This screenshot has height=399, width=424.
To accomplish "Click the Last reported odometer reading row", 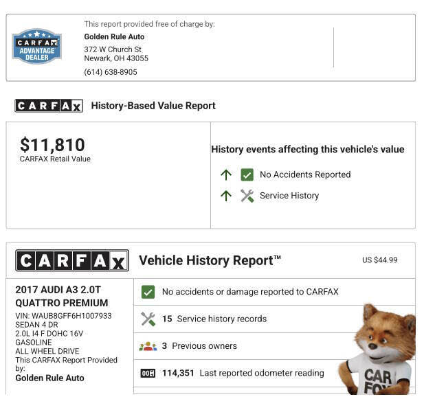I will click(x=261, y=374).
